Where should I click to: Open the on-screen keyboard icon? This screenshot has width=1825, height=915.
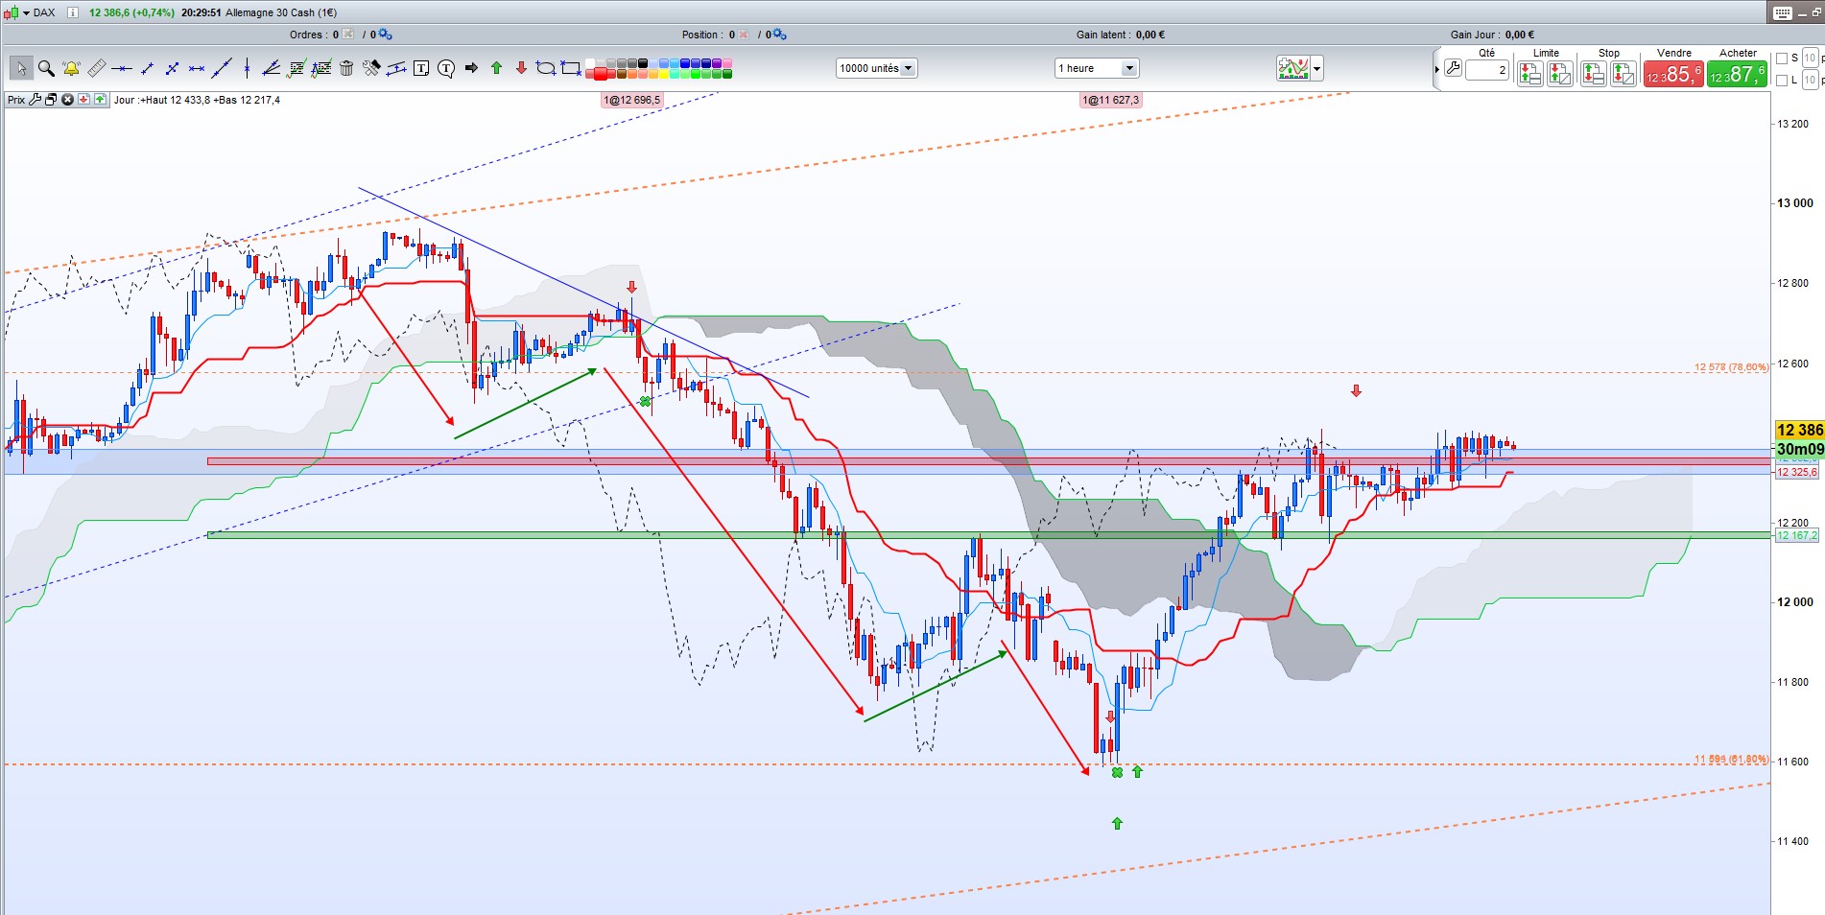coord(1783,12)
